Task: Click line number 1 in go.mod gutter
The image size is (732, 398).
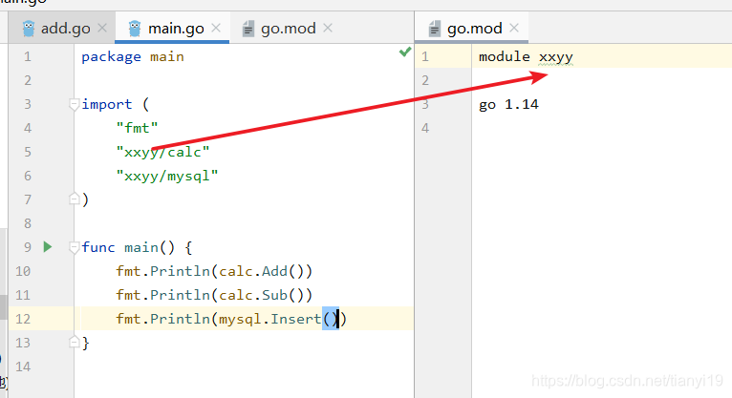Action: click(x=425, y=57)
